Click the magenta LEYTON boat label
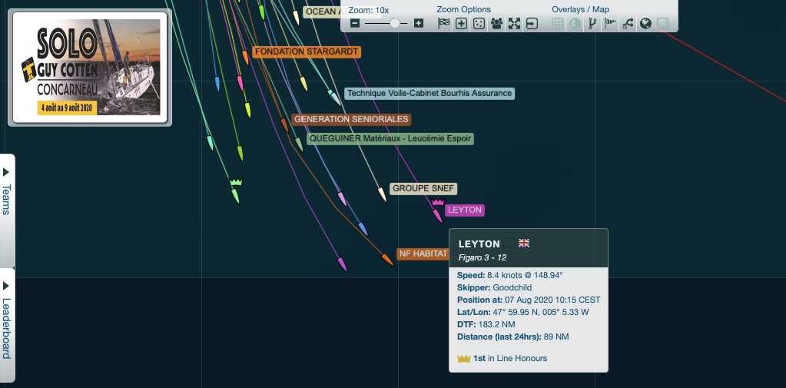 pos(465,210)
